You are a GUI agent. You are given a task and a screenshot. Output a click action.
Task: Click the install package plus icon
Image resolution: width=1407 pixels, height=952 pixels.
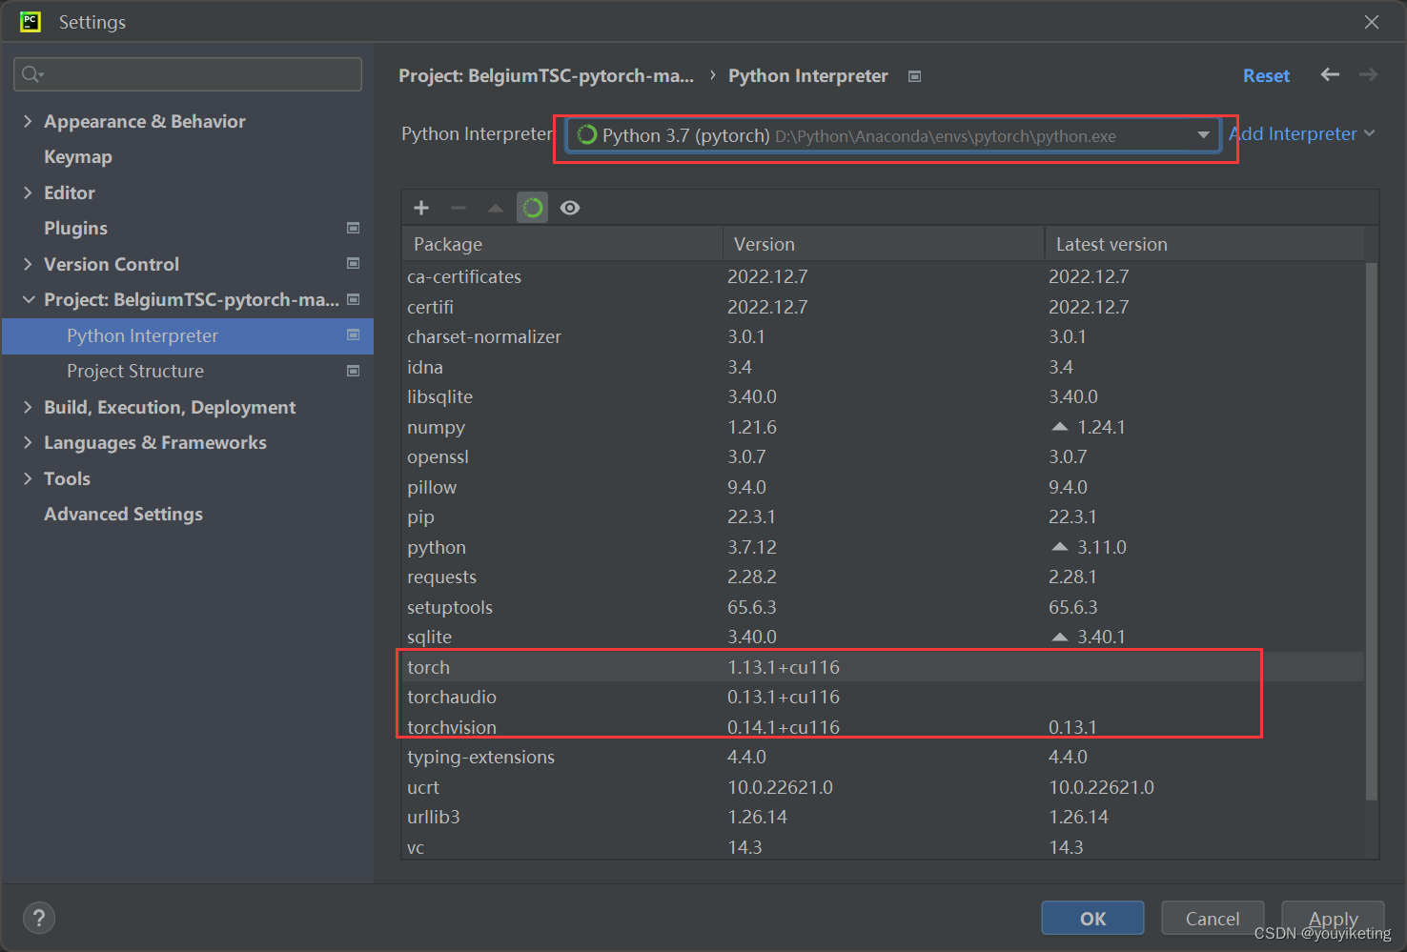coord(421,208)
